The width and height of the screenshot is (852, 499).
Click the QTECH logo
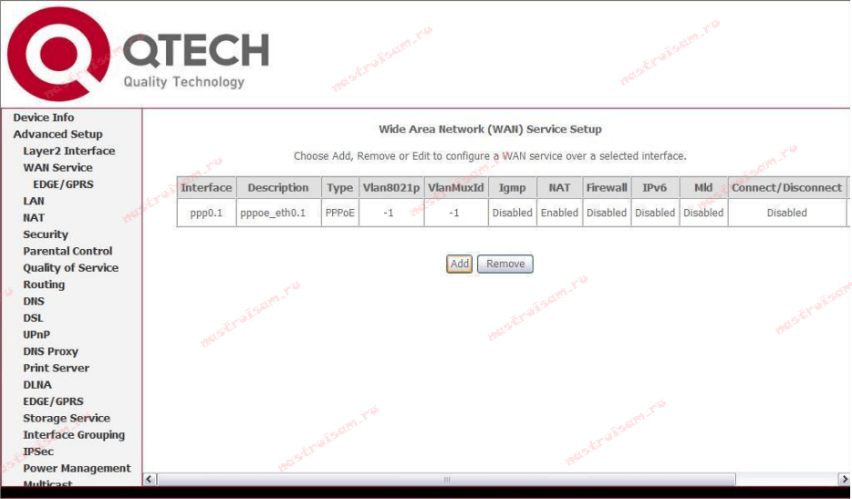tap(137, 57)
